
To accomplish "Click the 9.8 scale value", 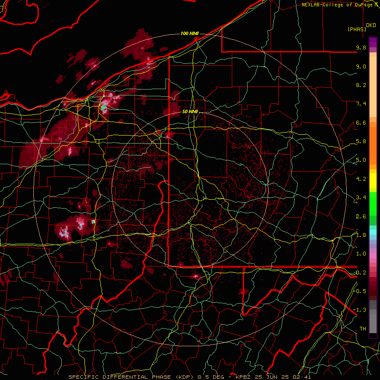I will [361, 47].
